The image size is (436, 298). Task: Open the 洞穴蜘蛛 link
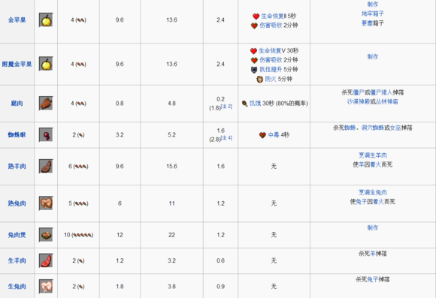click(x=373, y=128)
